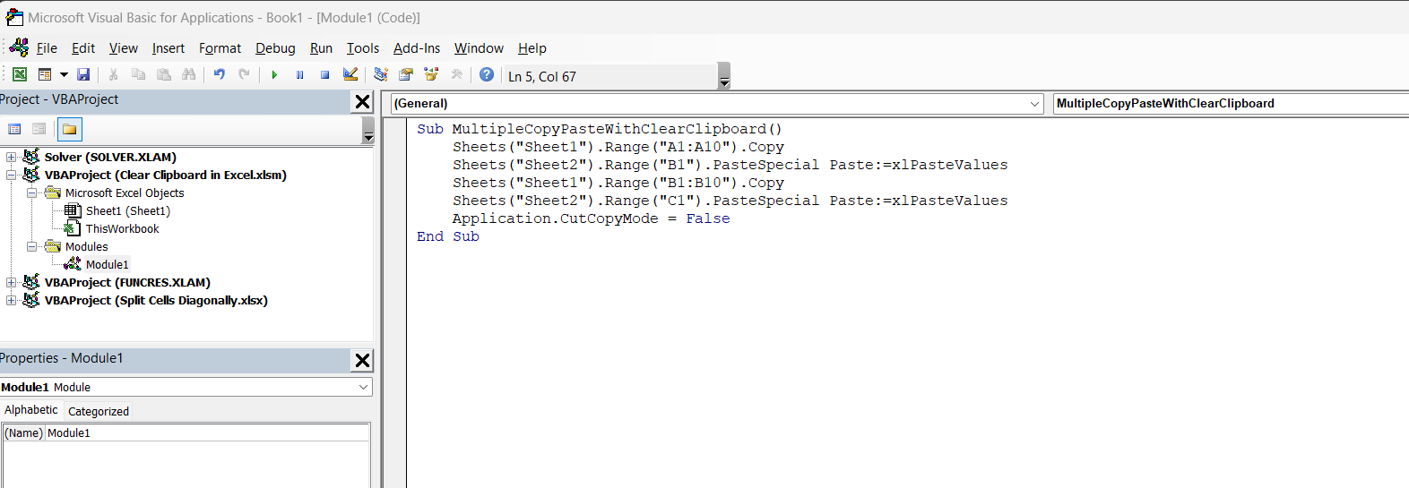This screenshot has width=1409, height=488.
Task: Open Project Explorer via toolbar icon
Action: click(x=381, y=74)
